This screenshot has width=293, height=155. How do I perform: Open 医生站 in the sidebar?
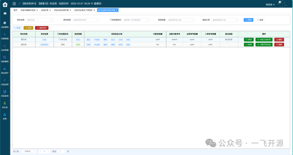5,105
